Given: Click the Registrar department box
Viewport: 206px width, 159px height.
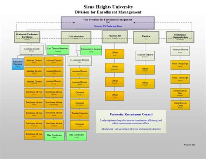Looking at the screenshot, I should tap(146, 37).
